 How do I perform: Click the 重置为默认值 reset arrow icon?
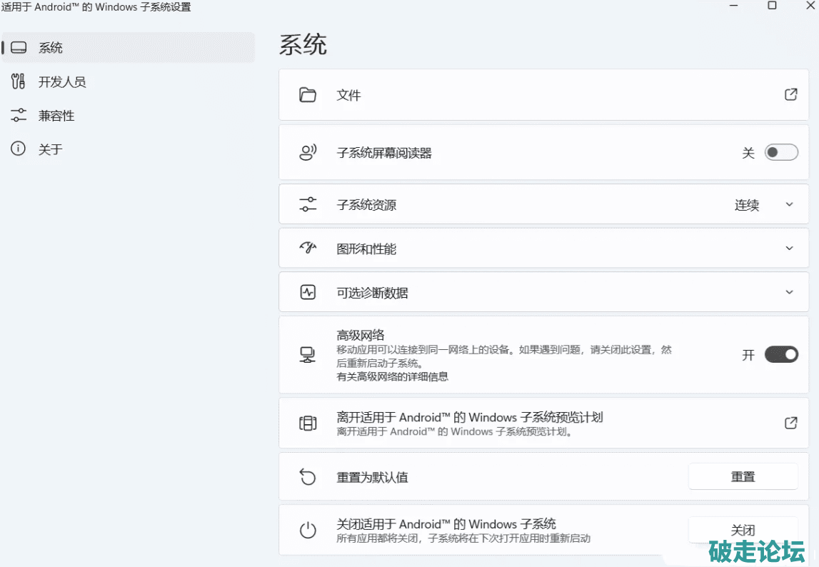coord(308,477)
